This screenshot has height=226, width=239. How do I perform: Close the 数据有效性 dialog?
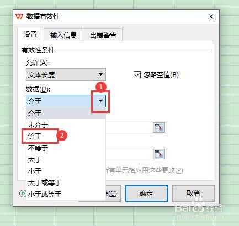(211, 17)
